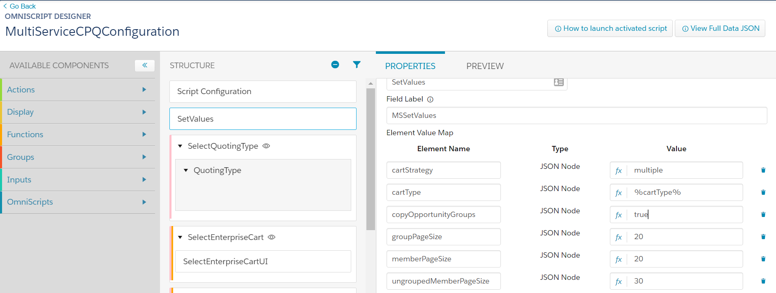Delete the cartStrategy row

pyautogui.click(x=763, y=170)
